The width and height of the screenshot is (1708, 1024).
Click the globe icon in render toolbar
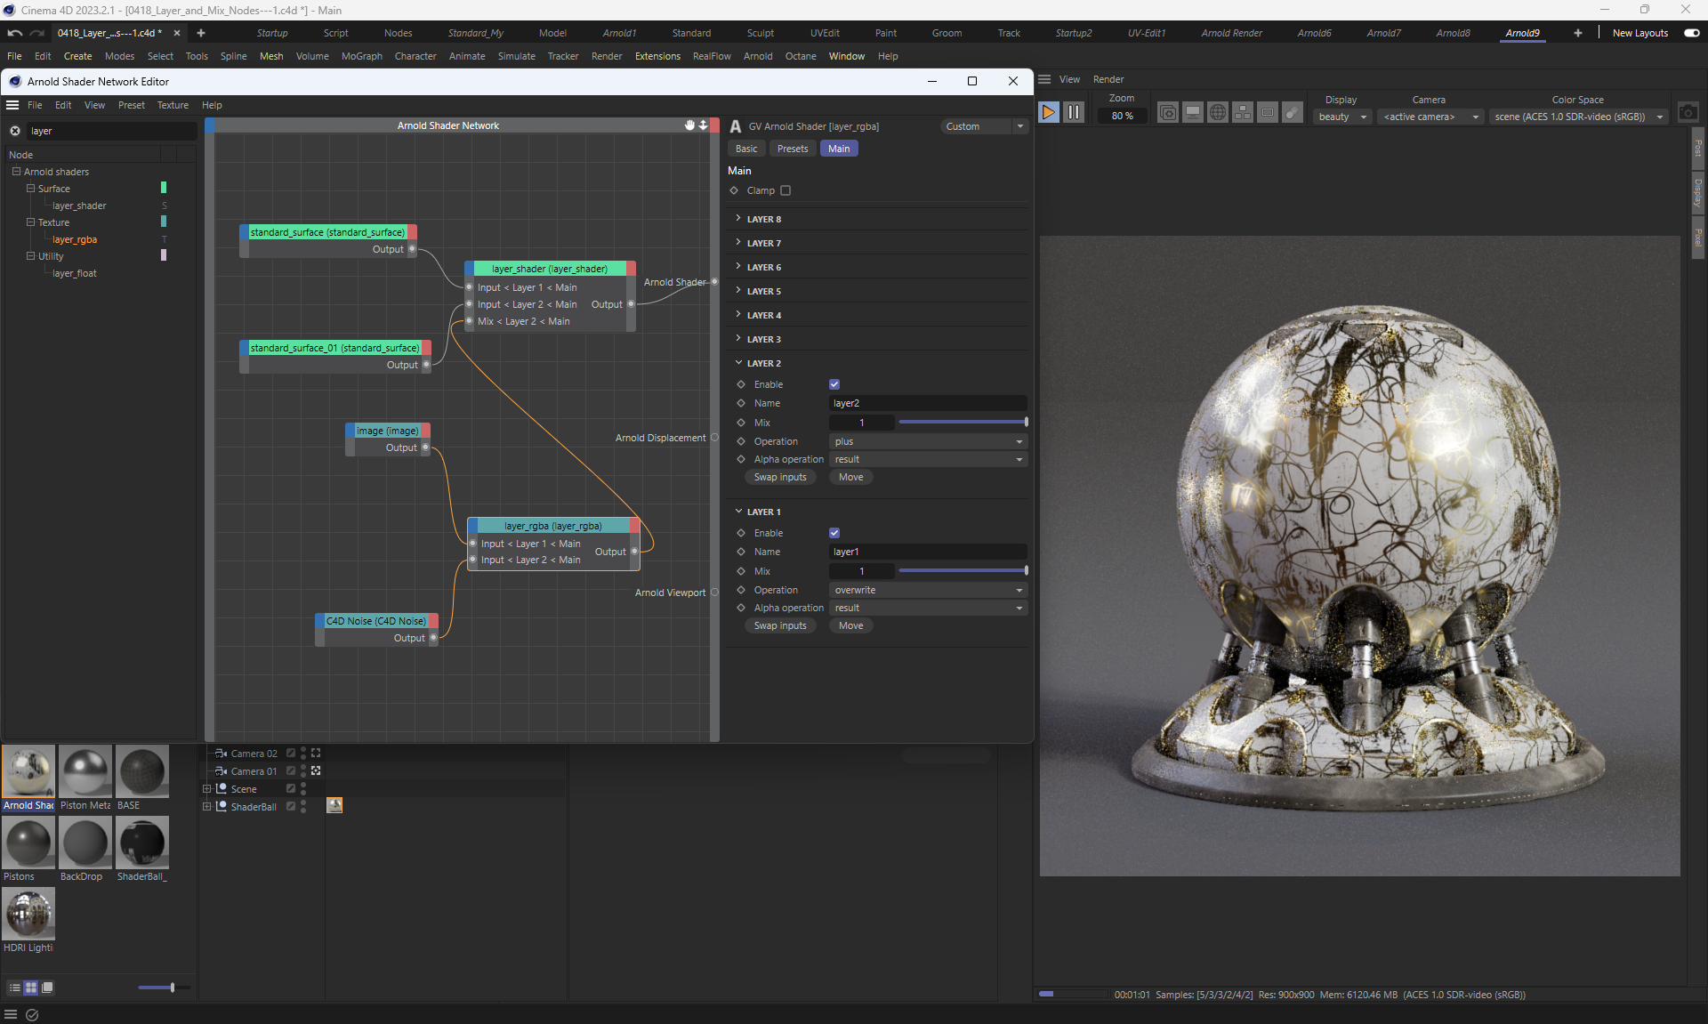[1218, 113]
